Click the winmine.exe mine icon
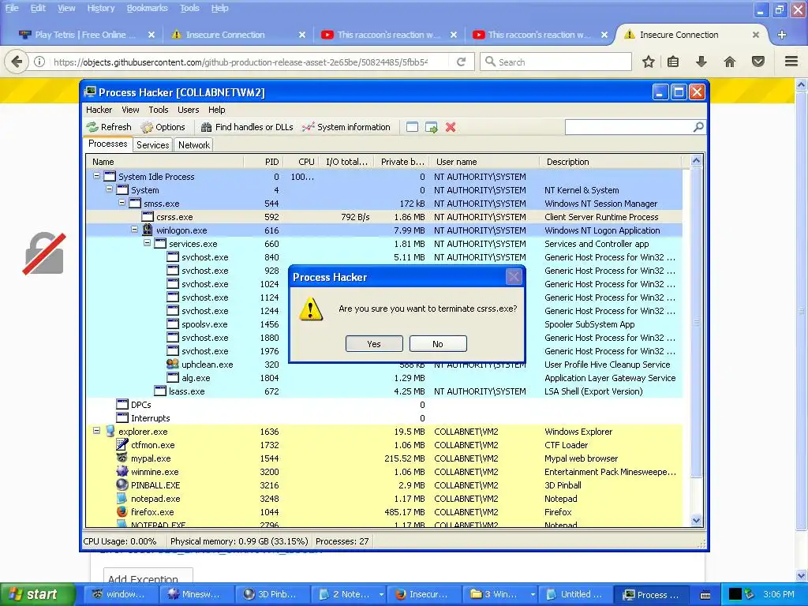The width and height of the screenshot is (808, 606). (122, 471)
